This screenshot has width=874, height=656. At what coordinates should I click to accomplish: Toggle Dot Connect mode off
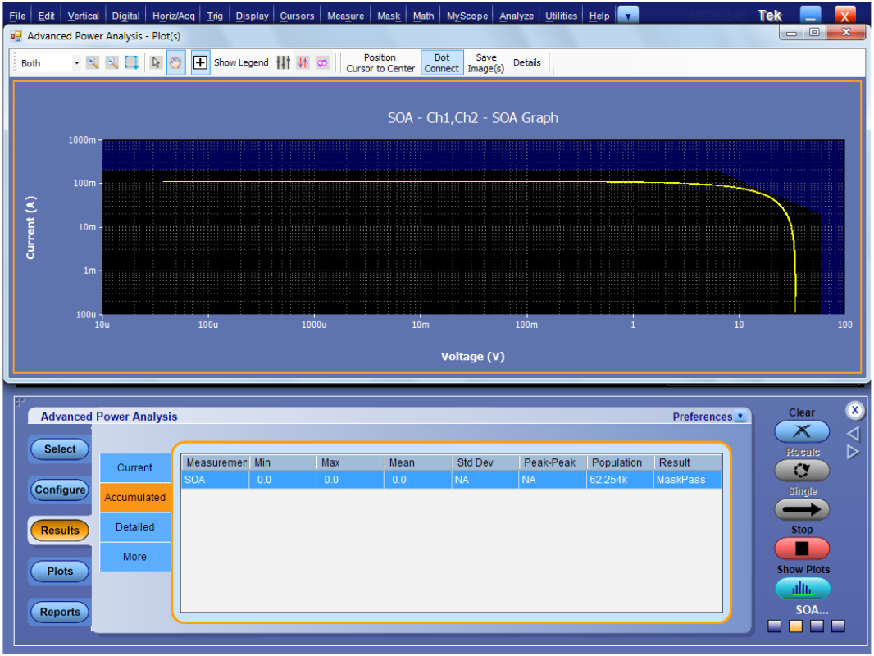coord(441,62)
